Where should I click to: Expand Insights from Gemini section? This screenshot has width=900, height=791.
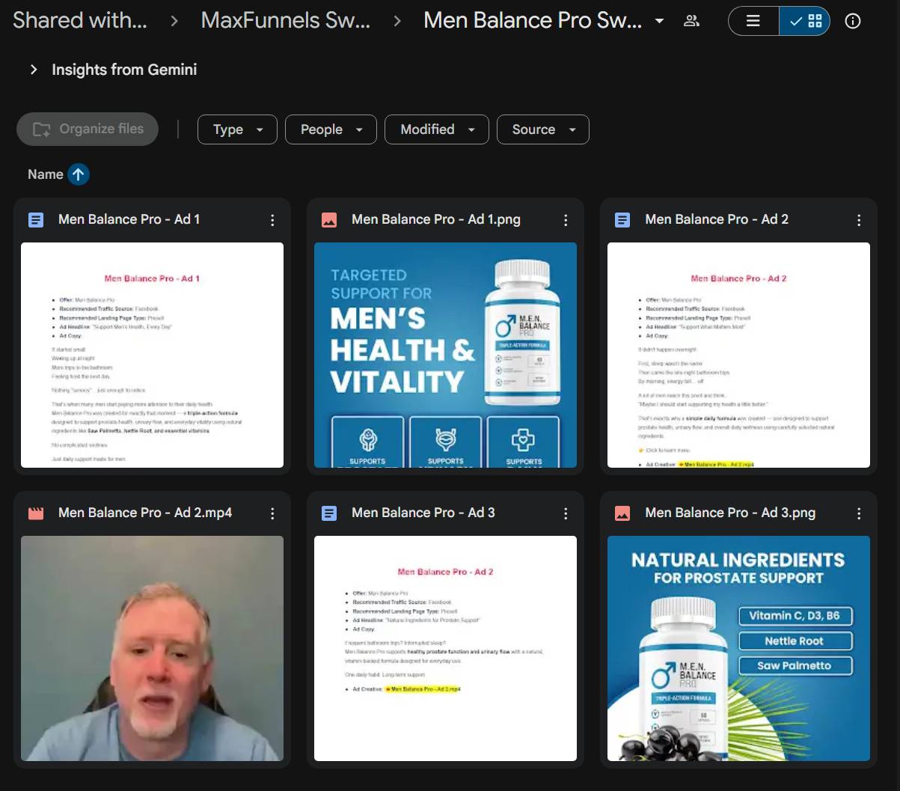[34, 70]
